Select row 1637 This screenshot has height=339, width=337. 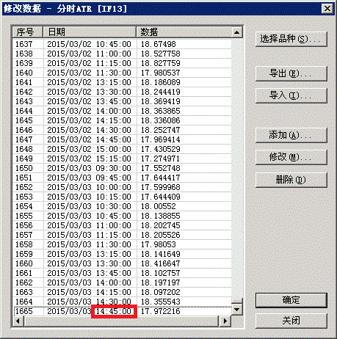pyautogui.click(x=122, y=44)
